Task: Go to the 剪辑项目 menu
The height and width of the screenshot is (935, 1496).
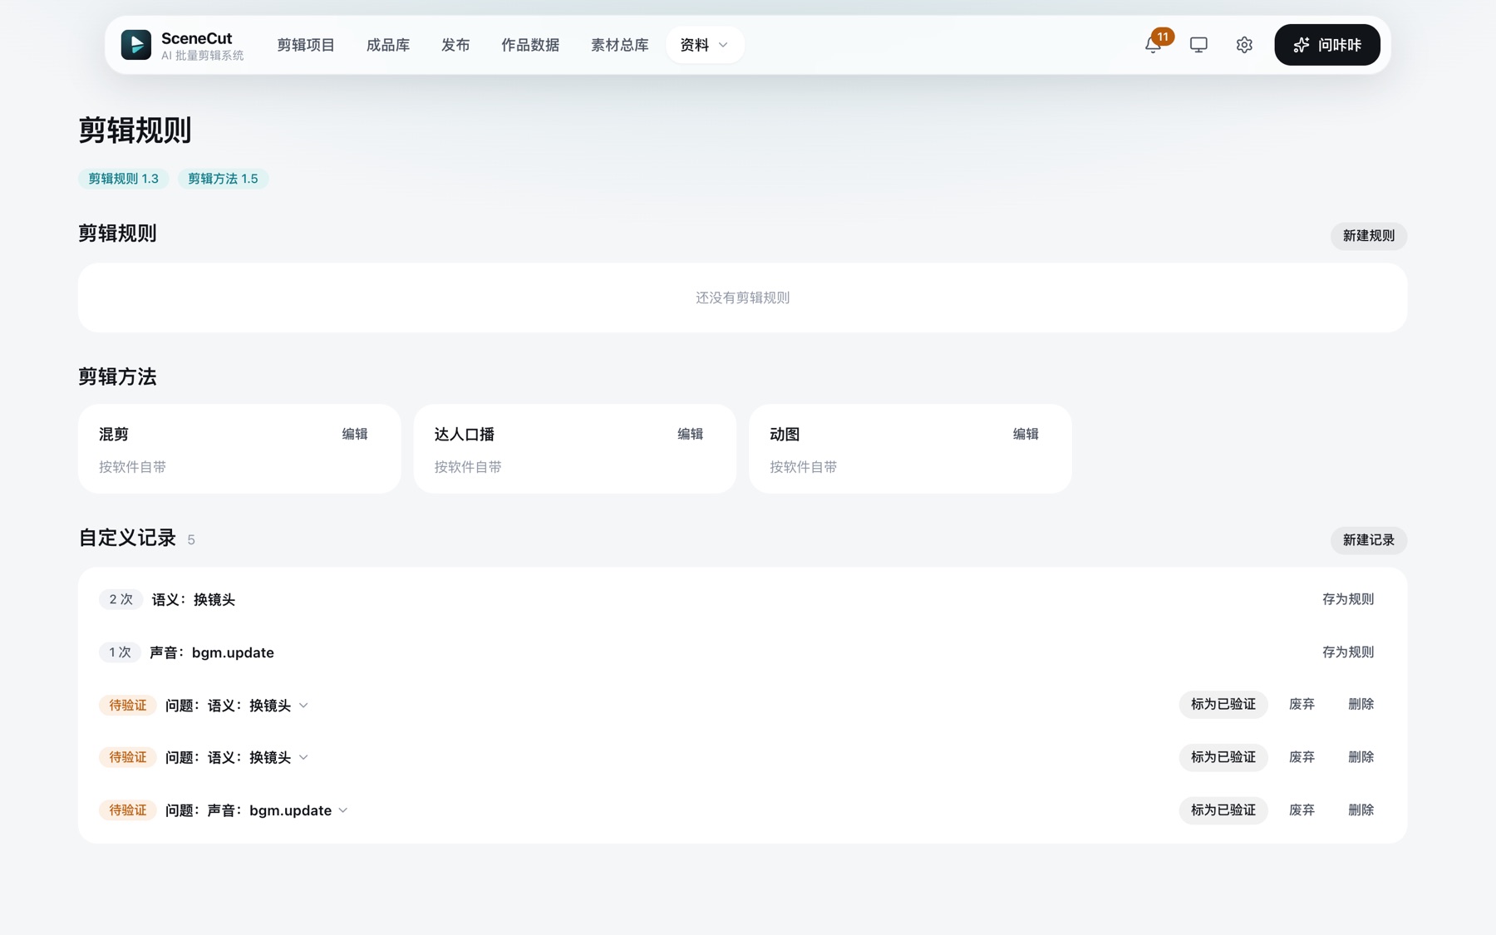Action: point(306,45)
